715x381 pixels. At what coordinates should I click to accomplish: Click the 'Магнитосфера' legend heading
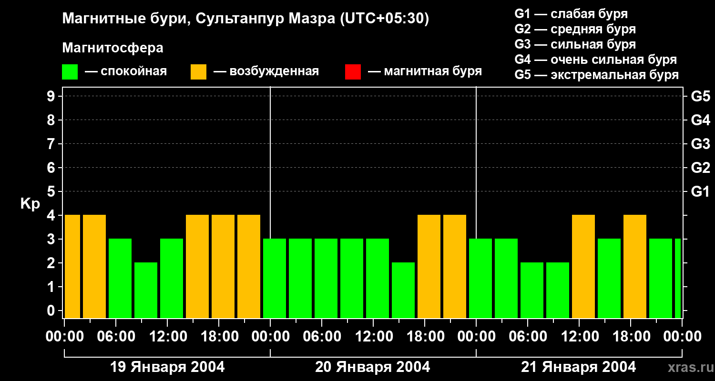pyautogui.click(x=112, y=48)
